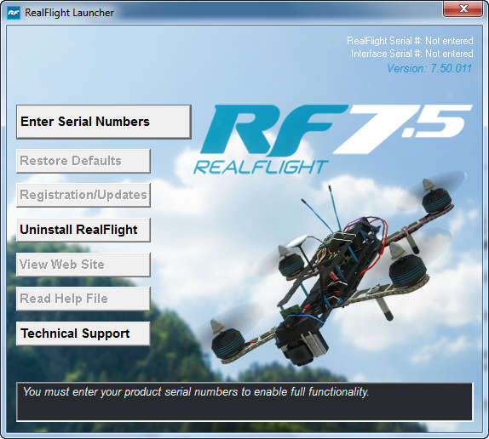Choose Uninstall RealFlight

(x=83, y=230)
